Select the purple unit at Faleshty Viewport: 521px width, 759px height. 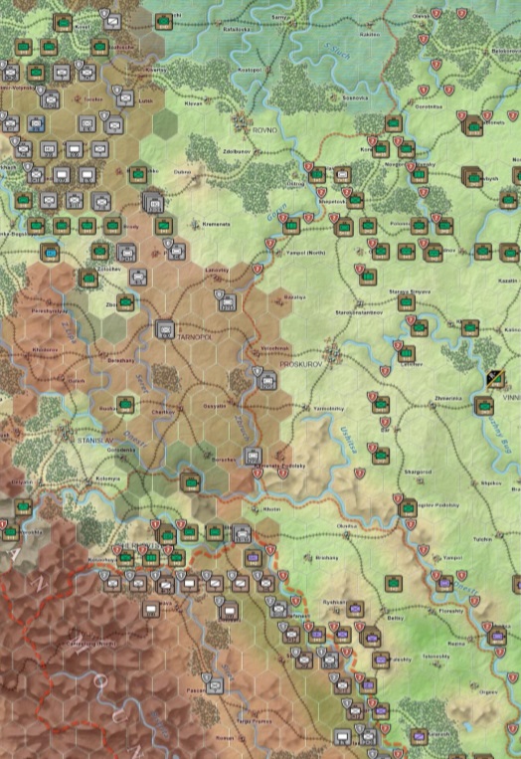point(381,660)
